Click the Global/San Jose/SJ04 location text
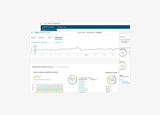The height and width of the screenshot is (115, 160). pyautogui.click(x=40, y=42)
